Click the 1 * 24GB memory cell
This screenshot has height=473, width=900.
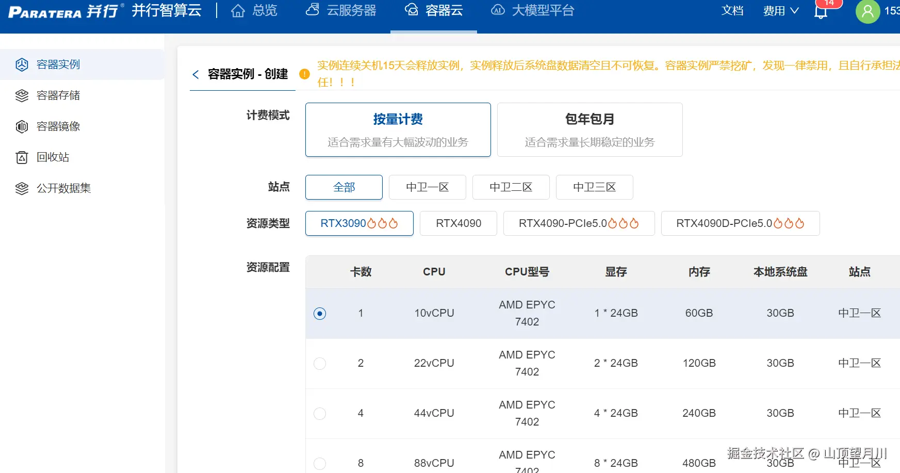(x=616, y=313)
